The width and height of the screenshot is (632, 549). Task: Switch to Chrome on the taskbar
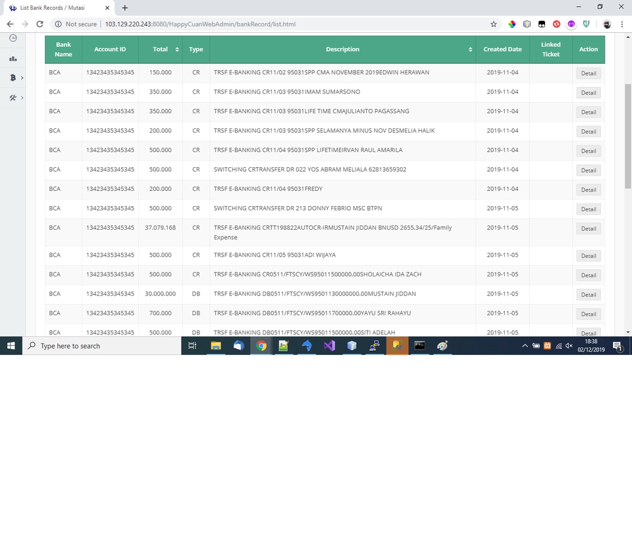261,346
